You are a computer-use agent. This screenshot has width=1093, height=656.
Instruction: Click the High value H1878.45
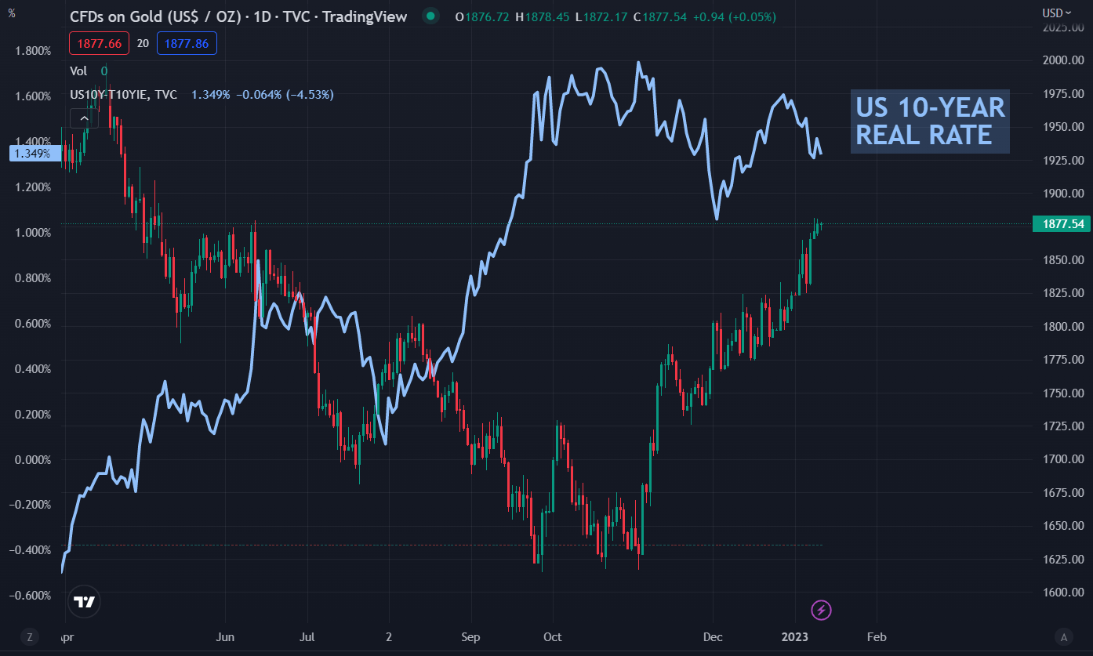(x=543, y=16)
